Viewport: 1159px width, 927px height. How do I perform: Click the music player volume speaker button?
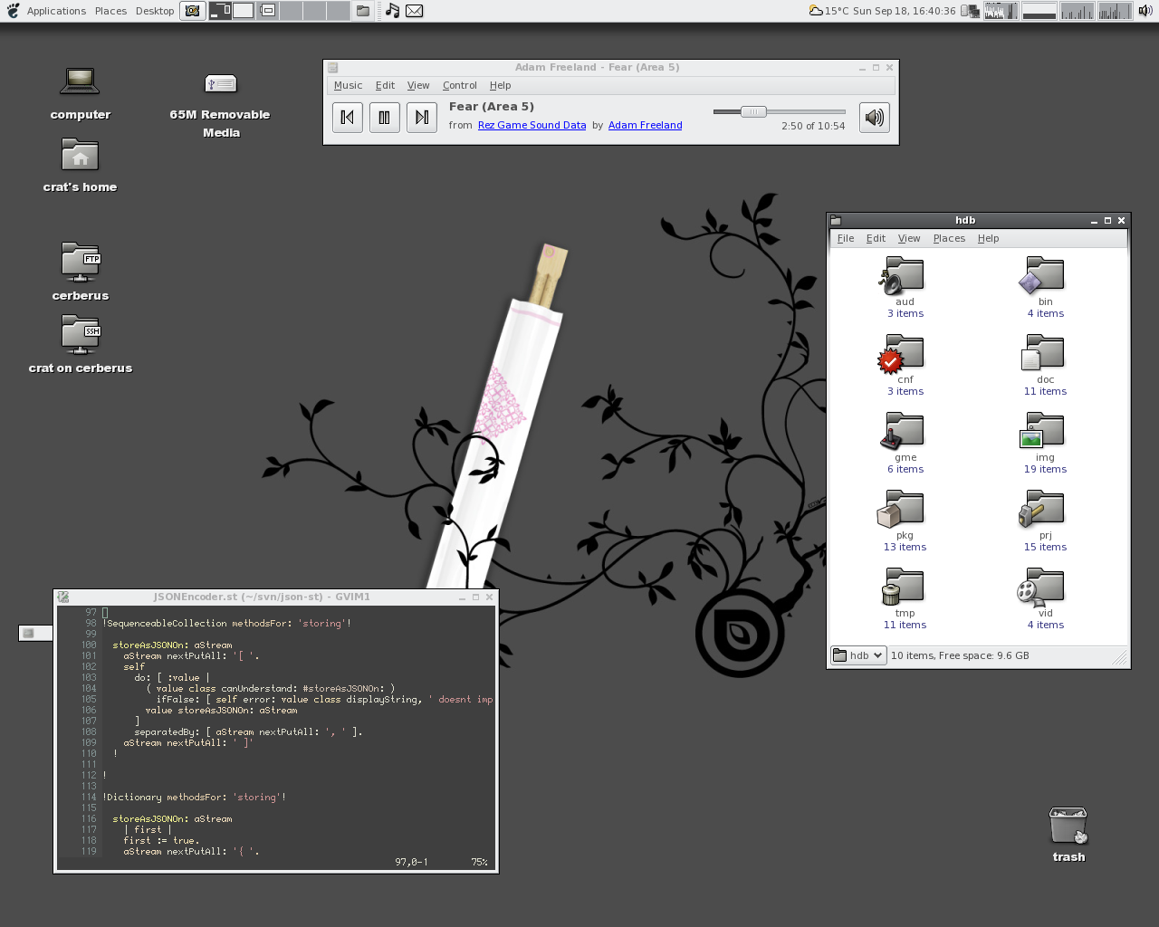pos(875,117)
